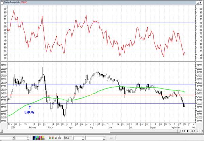Click the second zoom magnifier icon
The image size is (204, 141).
pyautogui.click(x=194, y=131)
